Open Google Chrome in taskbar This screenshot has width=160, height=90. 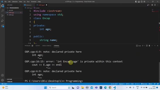110,87
